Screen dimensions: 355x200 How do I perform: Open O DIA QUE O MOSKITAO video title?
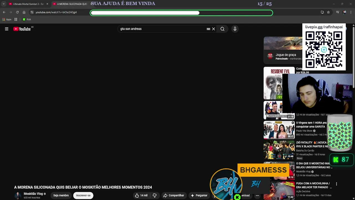[314, 166]
